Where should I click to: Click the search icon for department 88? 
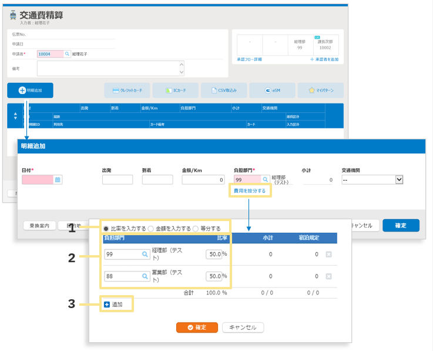click(145, 276)
